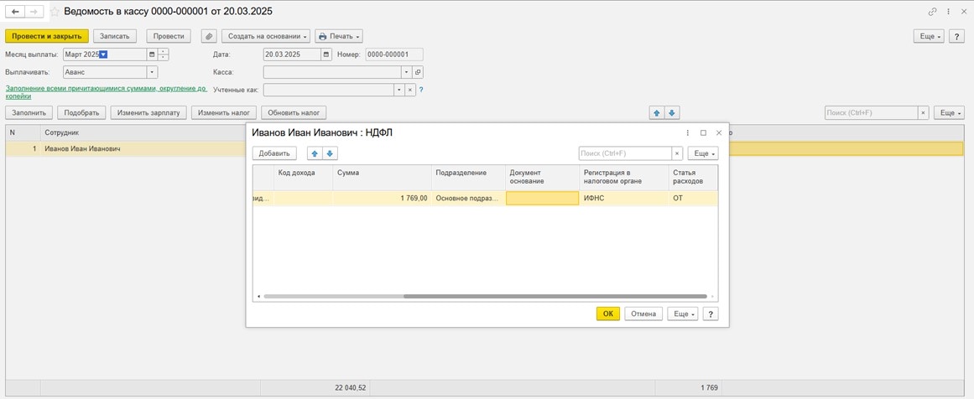Click the Добавить button
The height and width of the screenshot is (399, 974).
(x=274, y=153)
